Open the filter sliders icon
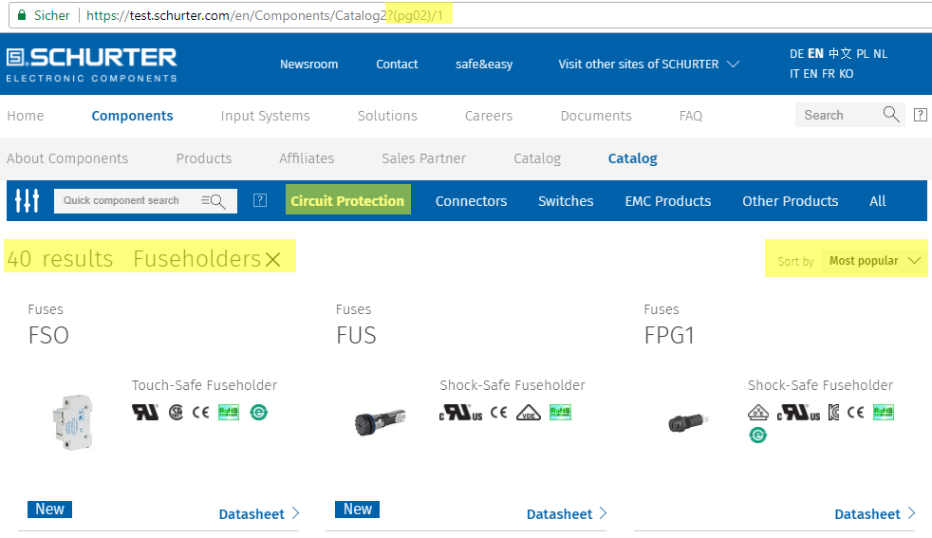Screen dimensions: 932x538 (27, 200)
